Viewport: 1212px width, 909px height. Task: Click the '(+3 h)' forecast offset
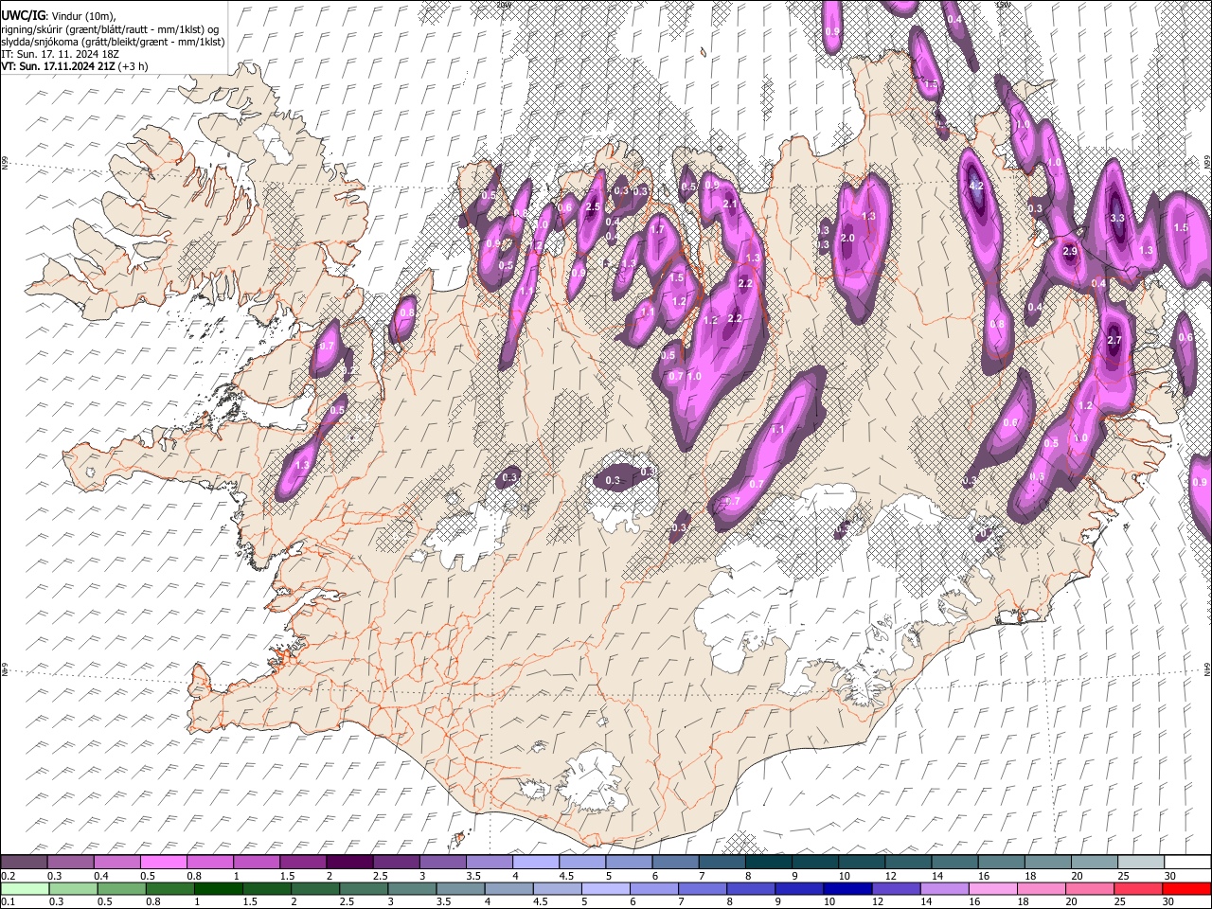tap(134, 66)
